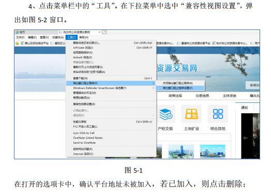Select 报告网站问题(R) entry
This screenshot has width=271, height=196.
[x=111, y=149]
